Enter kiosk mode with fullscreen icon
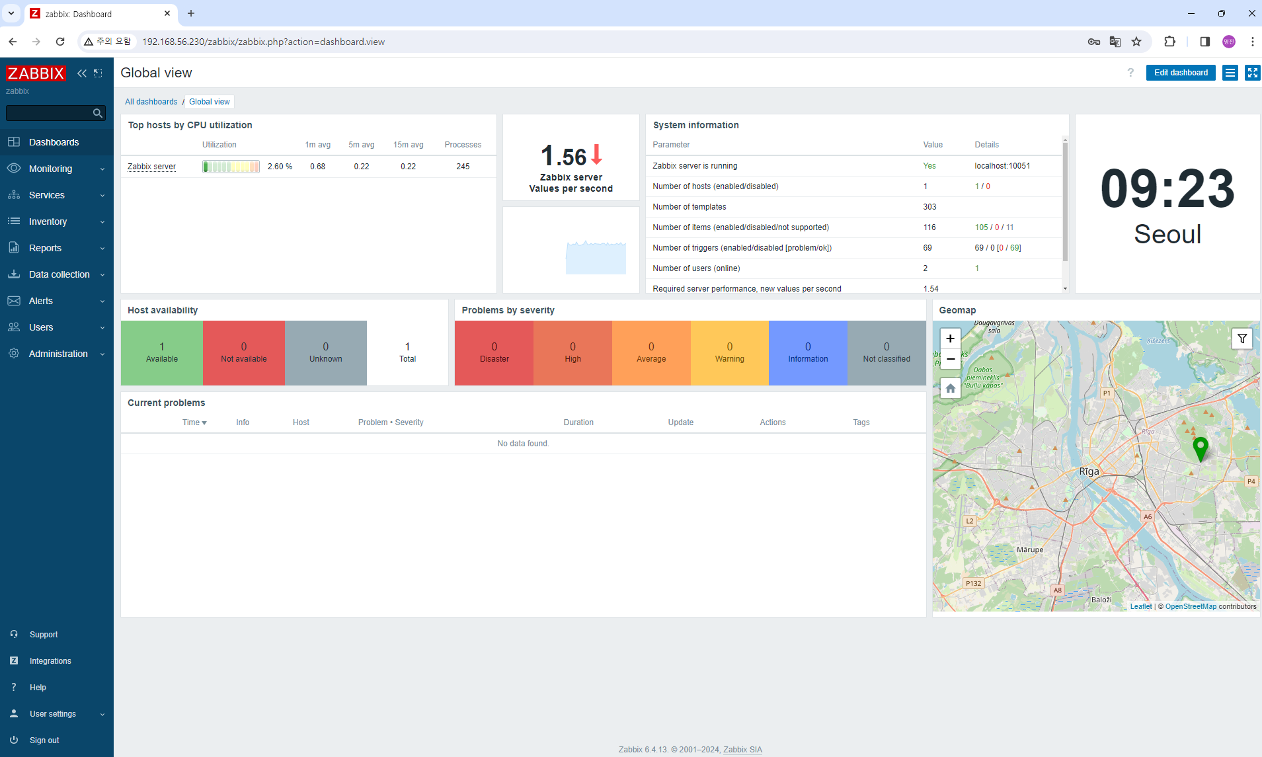Image resolution: width=1262 pixels, height=757 pixels. (x=1253, y=73)
